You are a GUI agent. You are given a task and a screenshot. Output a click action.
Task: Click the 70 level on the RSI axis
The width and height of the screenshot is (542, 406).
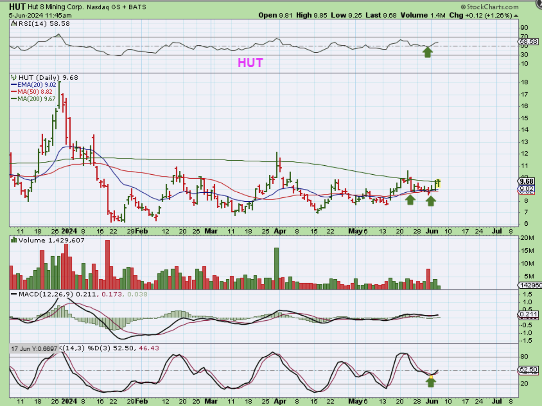click(524, 37)
